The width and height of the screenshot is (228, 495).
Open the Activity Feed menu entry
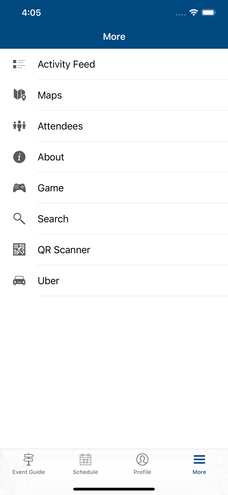(x=66, y=64)
